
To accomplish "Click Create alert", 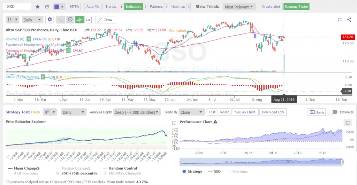I will [x=271, y=7].
